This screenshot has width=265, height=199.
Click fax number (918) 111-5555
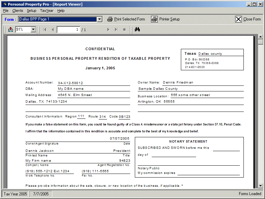click(x=95, y=171)
